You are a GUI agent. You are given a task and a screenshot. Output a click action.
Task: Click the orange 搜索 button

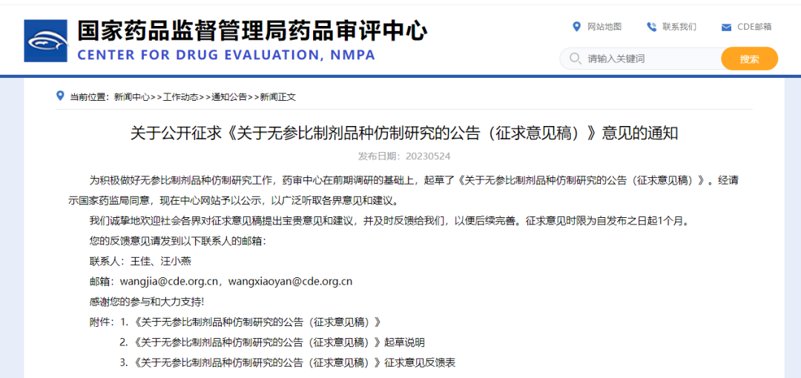(749, 59)
